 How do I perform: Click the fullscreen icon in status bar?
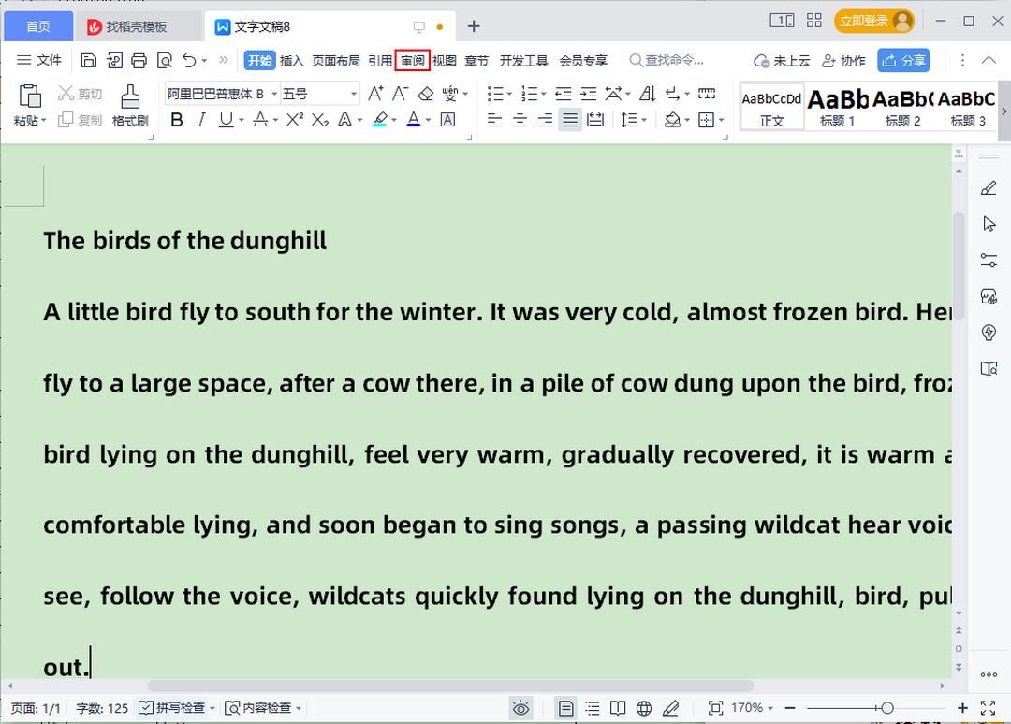pyautogui.click(x=987, y=708)
